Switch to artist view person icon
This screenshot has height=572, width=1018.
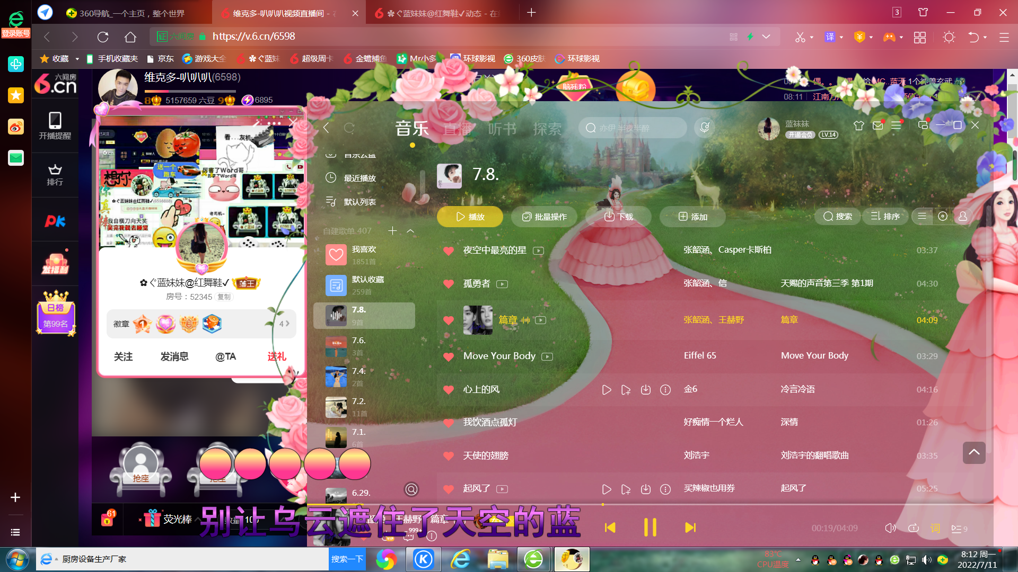[963, 216]
